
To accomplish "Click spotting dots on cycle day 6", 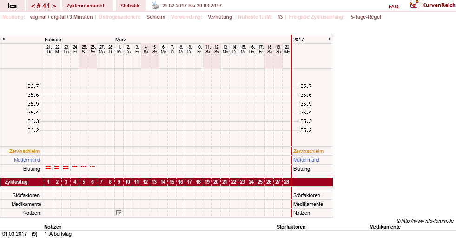I will (92, 167).
